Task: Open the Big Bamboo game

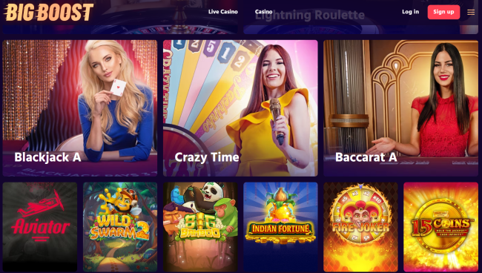Action: (x=200, y=227)
